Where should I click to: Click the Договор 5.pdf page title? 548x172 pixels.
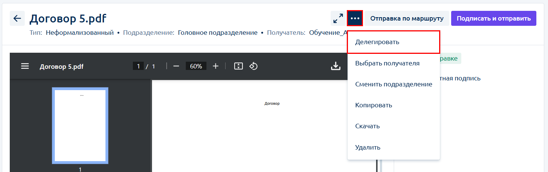(68, 18)
